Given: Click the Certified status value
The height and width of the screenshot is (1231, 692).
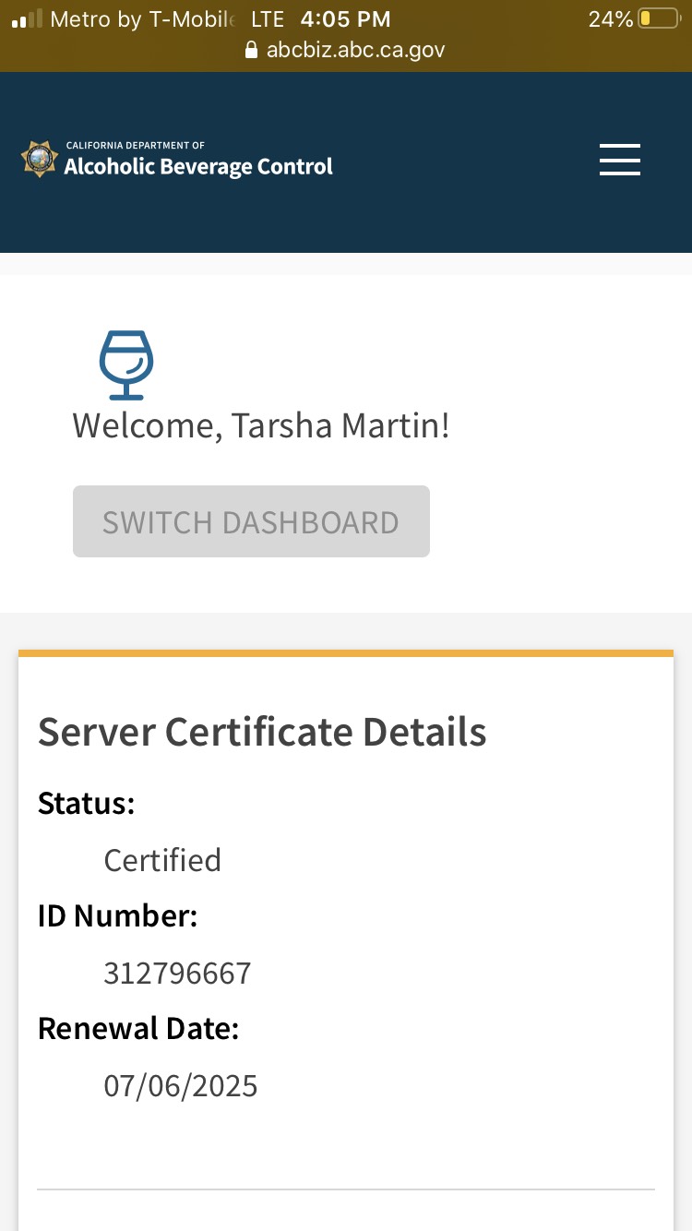Looking at the screenshot, I should coord(162,860).
